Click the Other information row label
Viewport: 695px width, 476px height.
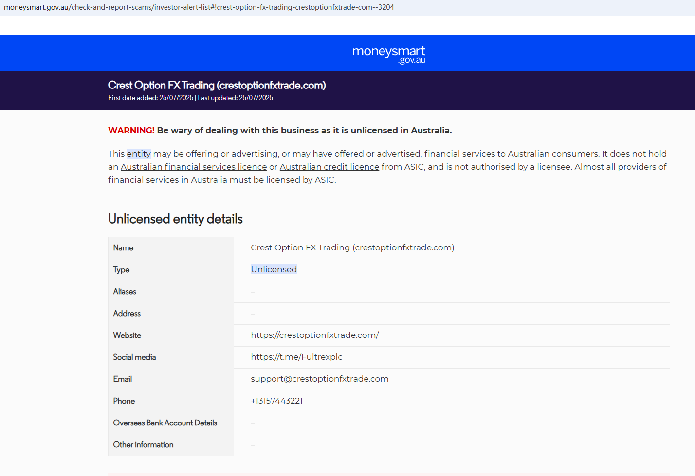[143, 445]
